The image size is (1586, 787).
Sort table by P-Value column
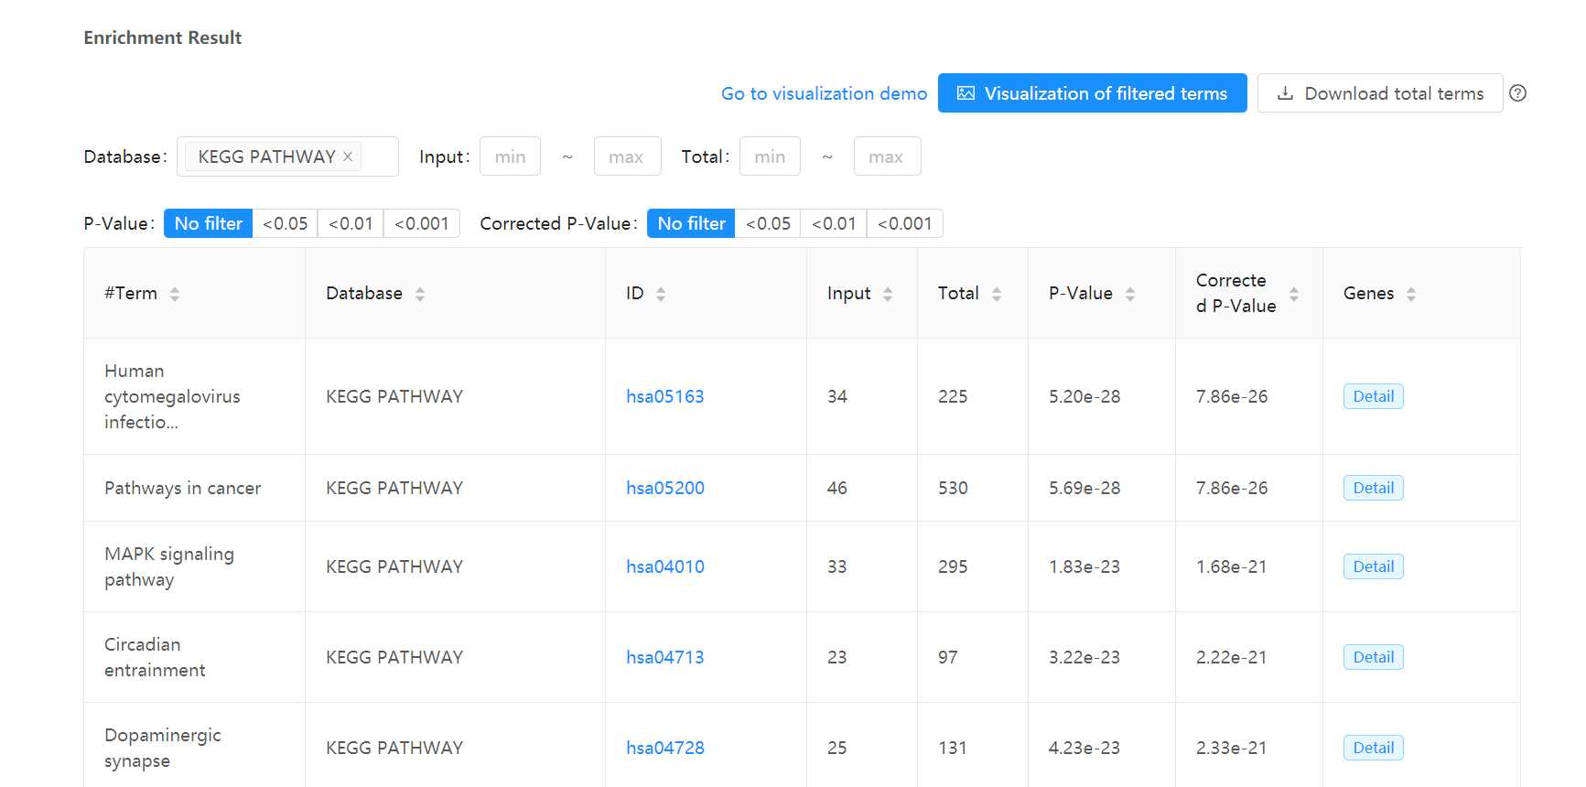tap(1130, 294)
